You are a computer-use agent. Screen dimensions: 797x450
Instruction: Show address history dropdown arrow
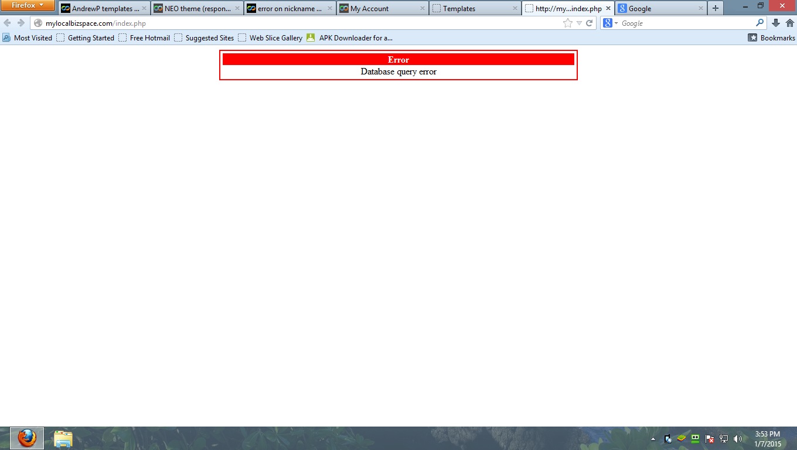[x=579, y=23]
